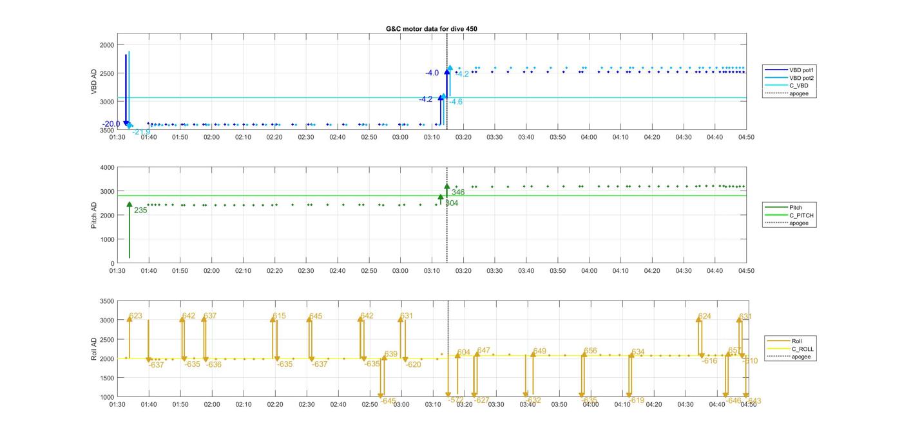Image resolution: width=902 pixels, height=446 pixels.
Task: Click the '647' roll data label
Action: point(484,351)
